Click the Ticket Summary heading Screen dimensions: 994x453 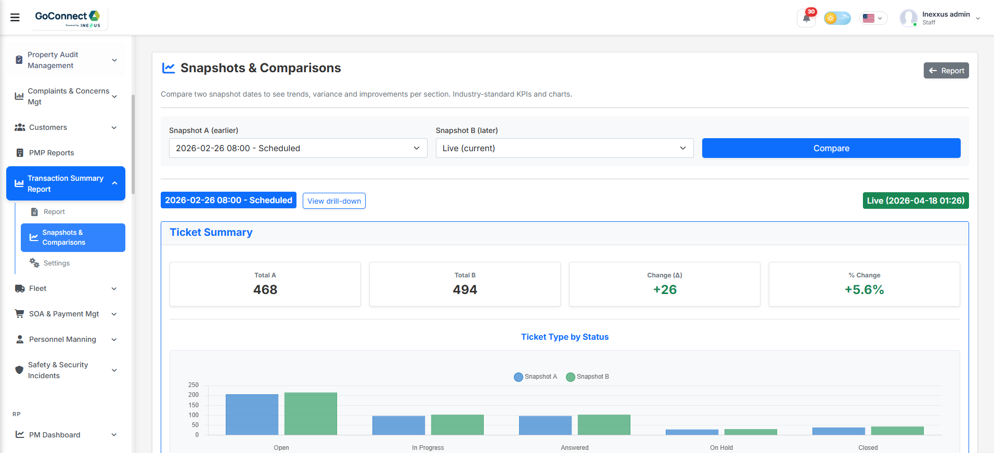(211, 232)
